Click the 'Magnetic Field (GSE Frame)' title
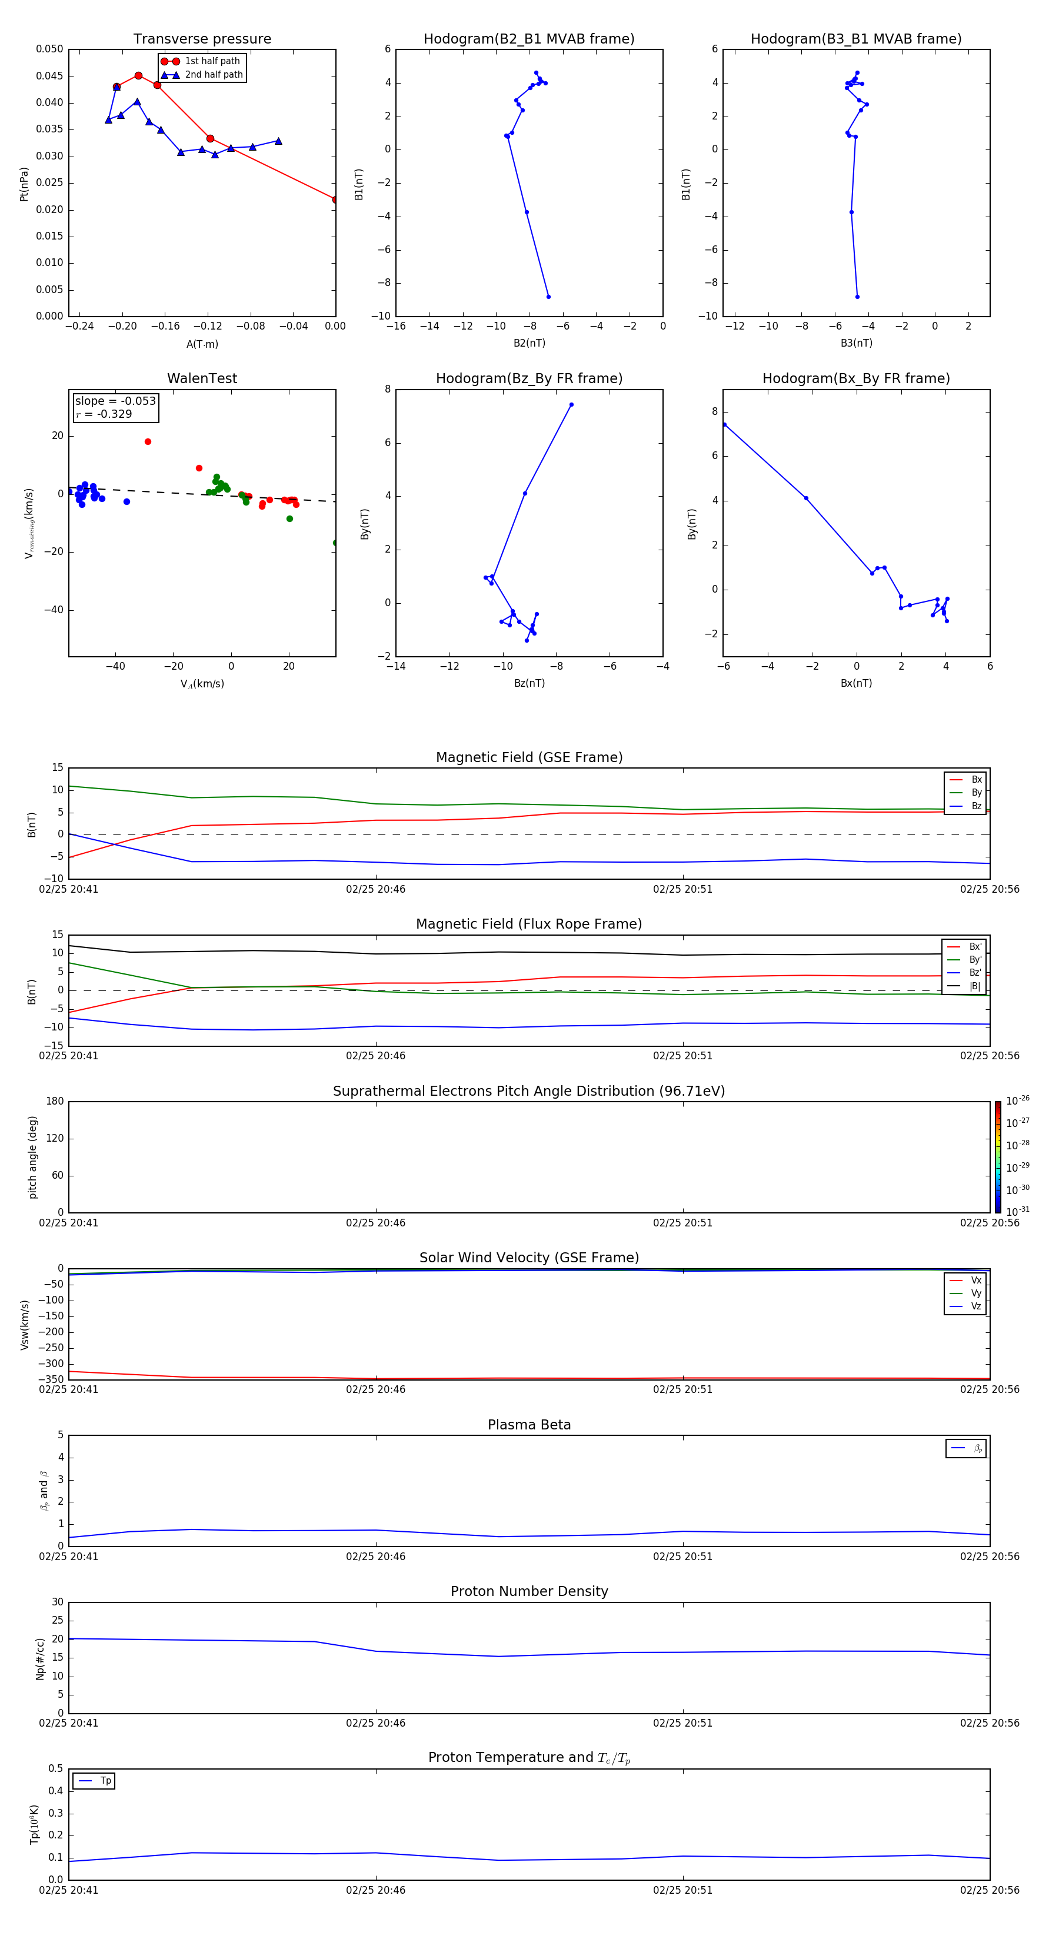 tap(529, 757)
